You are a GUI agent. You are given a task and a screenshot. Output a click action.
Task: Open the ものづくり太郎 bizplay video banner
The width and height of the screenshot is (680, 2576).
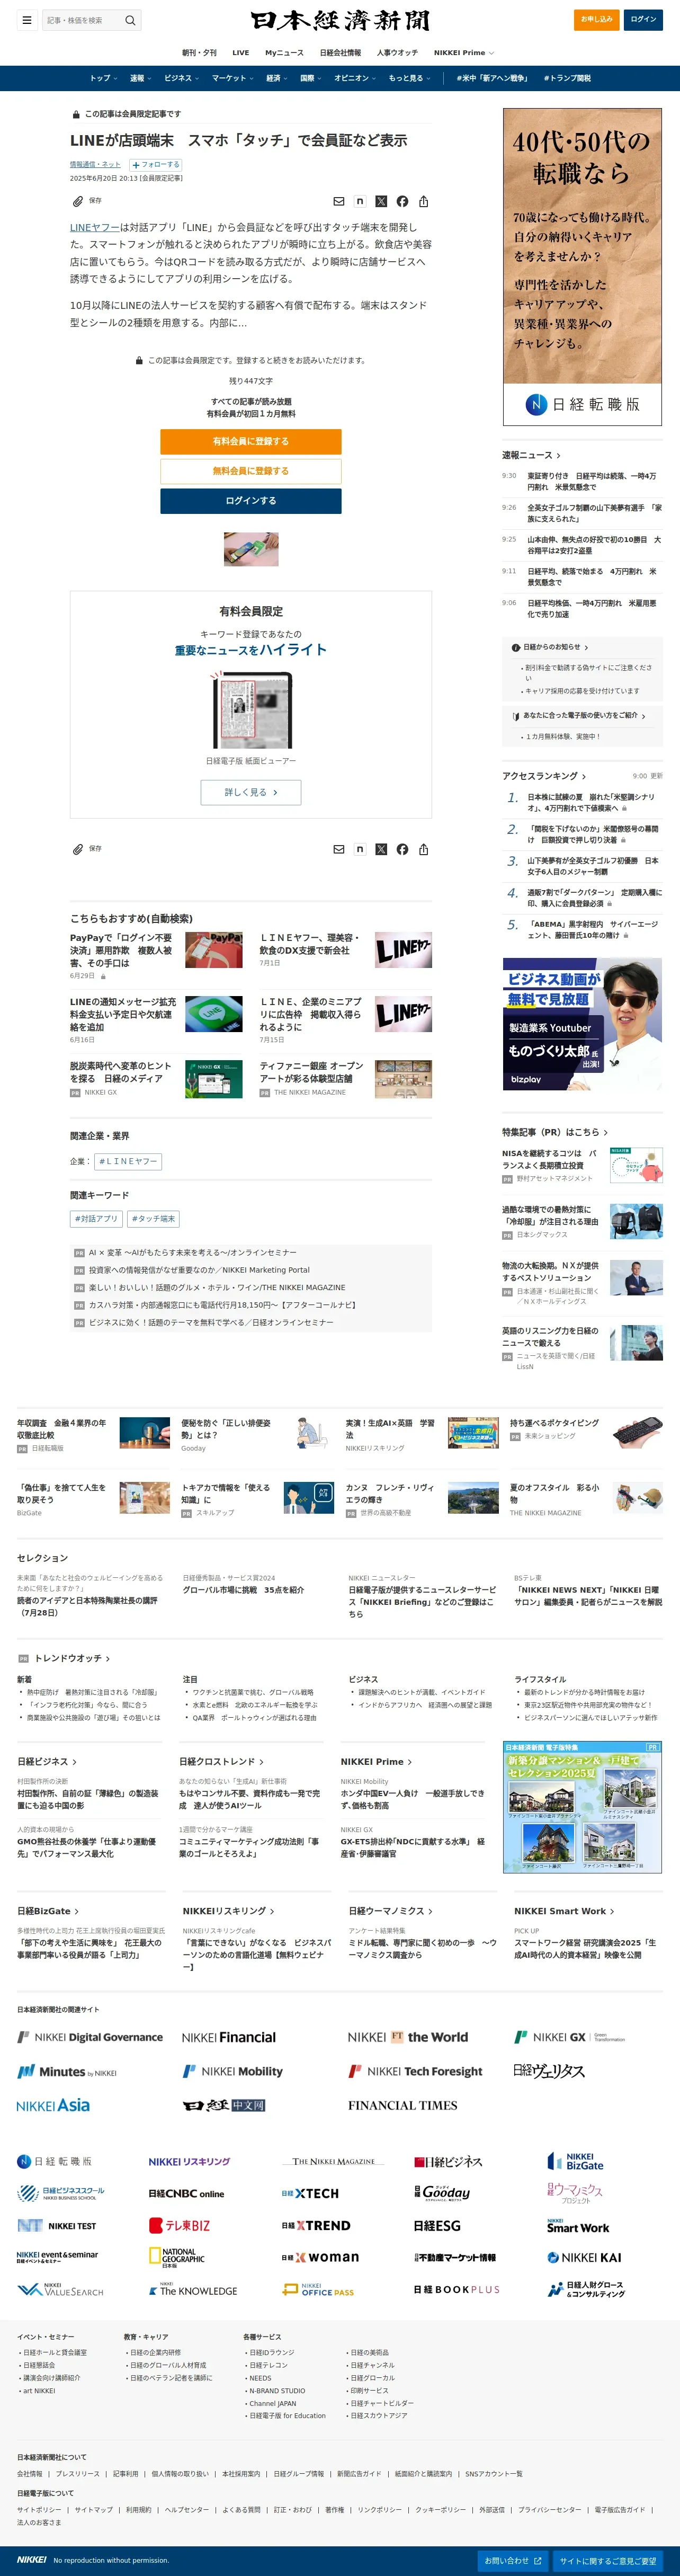point(582,1024)
